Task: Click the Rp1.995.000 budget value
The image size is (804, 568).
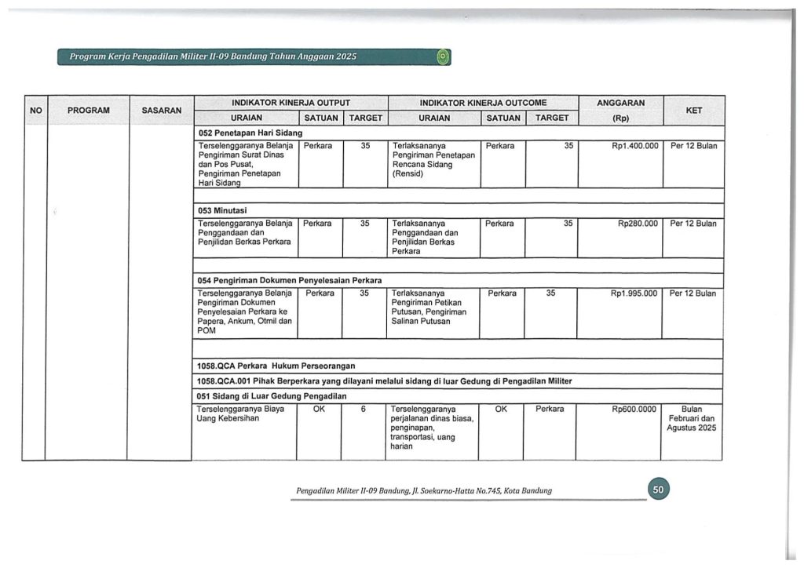Action: [634, 293]
